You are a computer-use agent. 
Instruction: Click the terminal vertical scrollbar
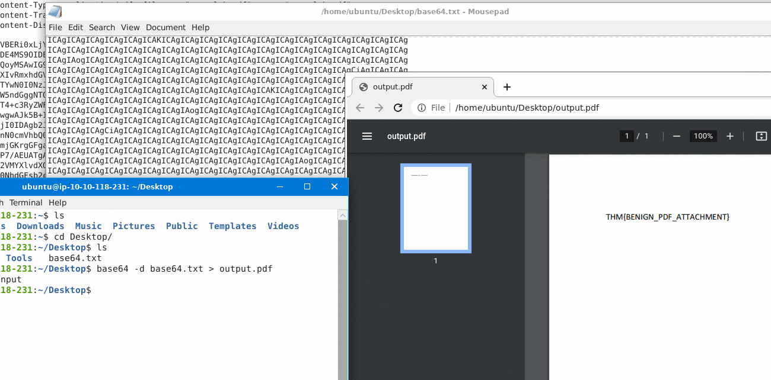point(343,296)
